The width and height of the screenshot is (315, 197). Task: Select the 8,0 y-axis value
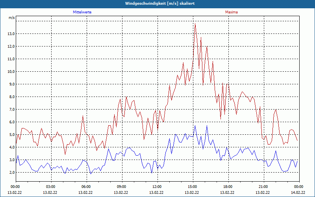click(x=12, y=97)
